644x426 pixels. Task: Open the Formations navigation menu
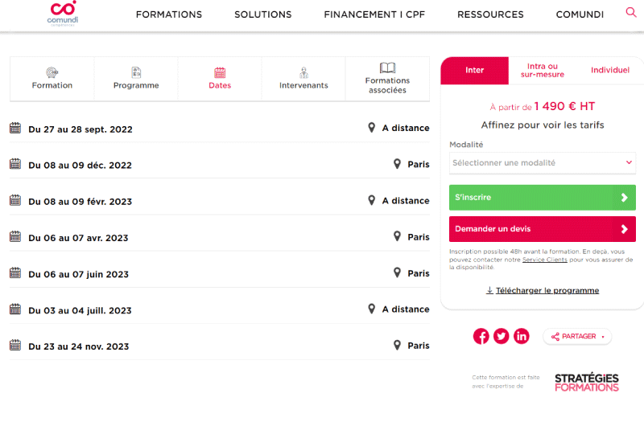point(169,14)
